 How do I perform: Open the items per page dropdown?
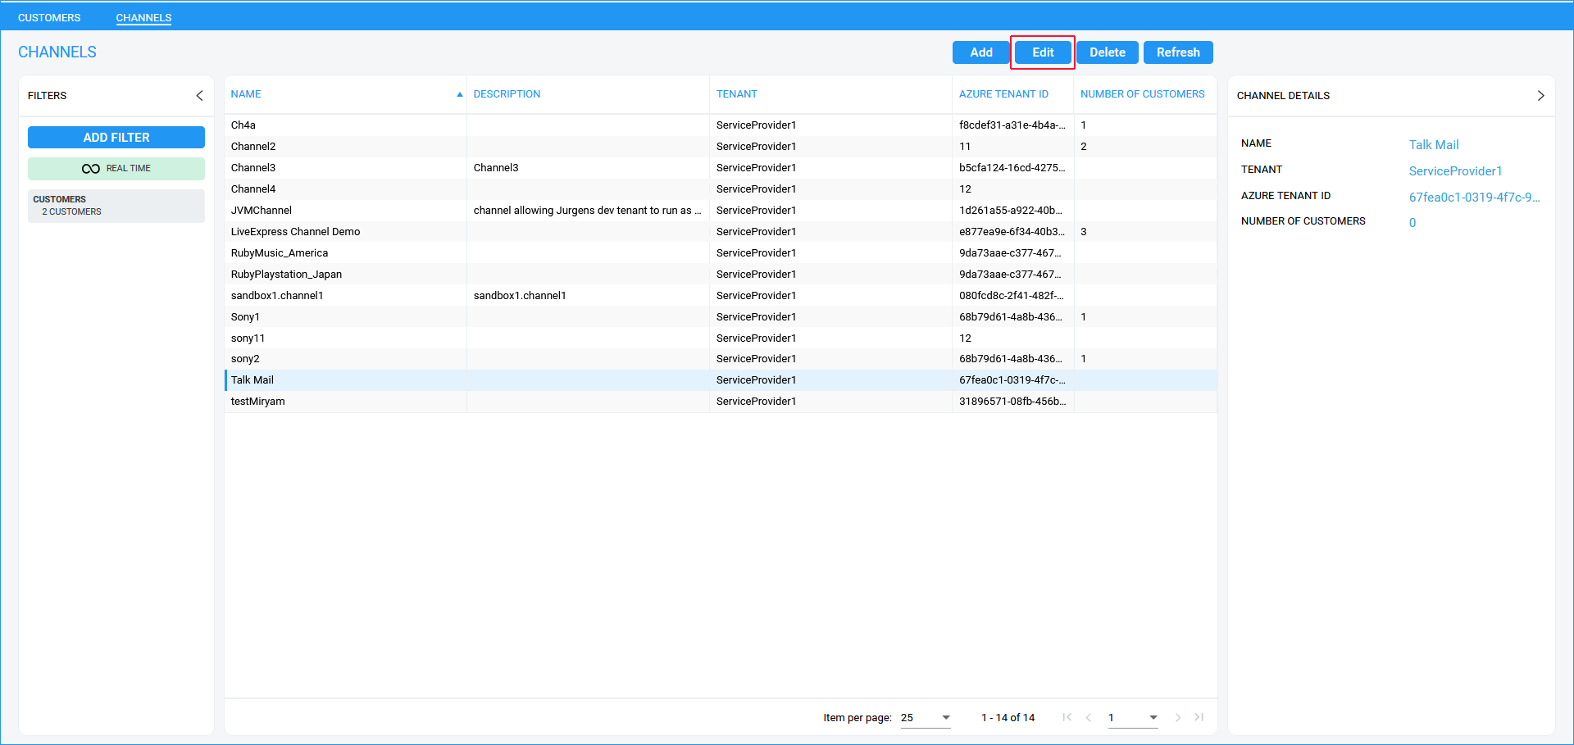[x=926, y=718]
